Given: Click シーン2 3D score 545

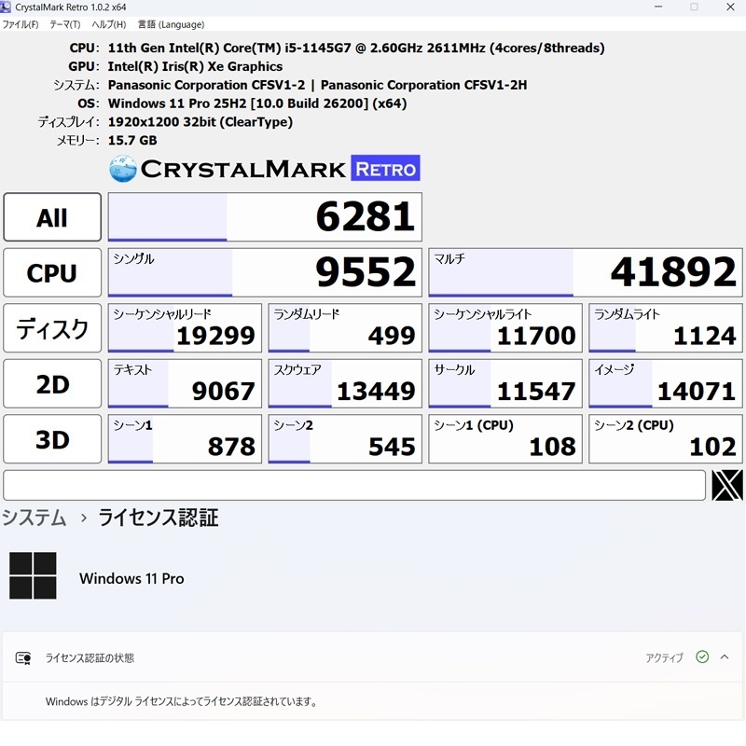Looking at the screenshot, I should click(345, 439).
